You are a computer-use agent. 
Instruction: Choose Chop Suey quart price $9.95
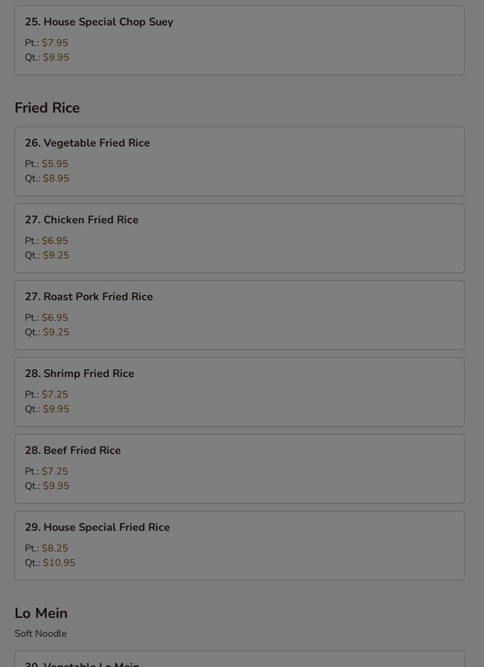point(56,57)
